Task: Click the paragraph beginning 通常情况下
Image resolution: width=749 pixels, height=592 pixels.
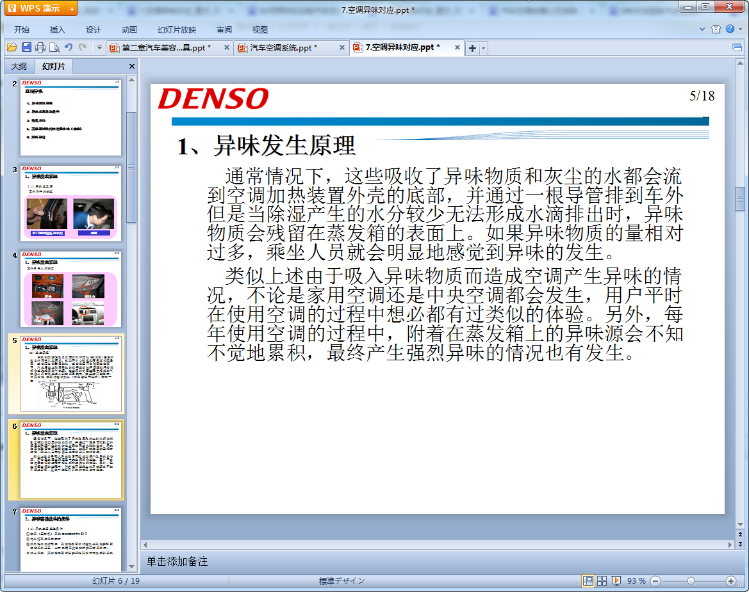Action: click(445, 214)
